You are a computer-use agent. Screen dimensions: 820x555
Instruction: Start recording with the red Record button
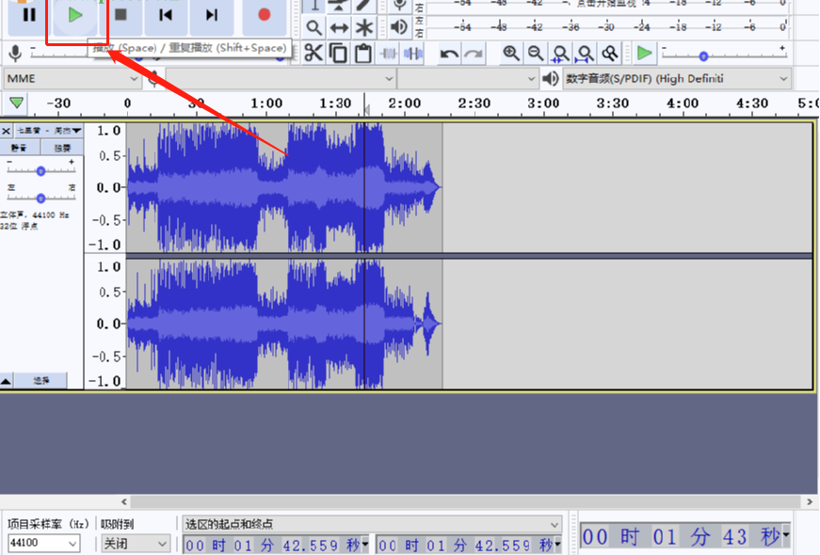tap(265, 15)
